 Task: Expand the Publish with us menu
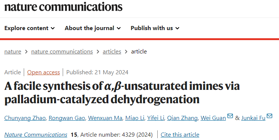tap(155, 28)
